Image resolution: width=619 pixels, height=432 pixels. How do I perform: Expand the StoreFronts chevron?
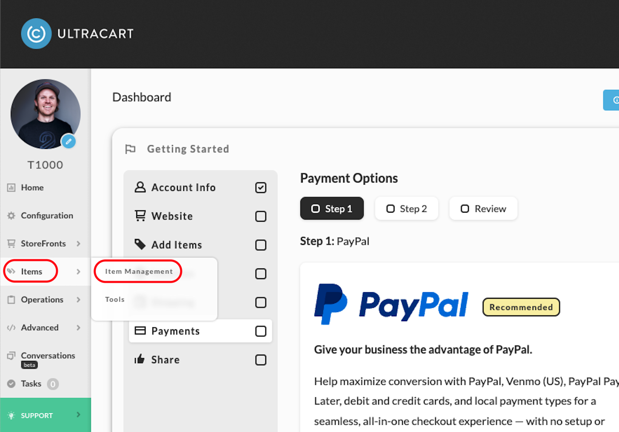tap(79, 244)
